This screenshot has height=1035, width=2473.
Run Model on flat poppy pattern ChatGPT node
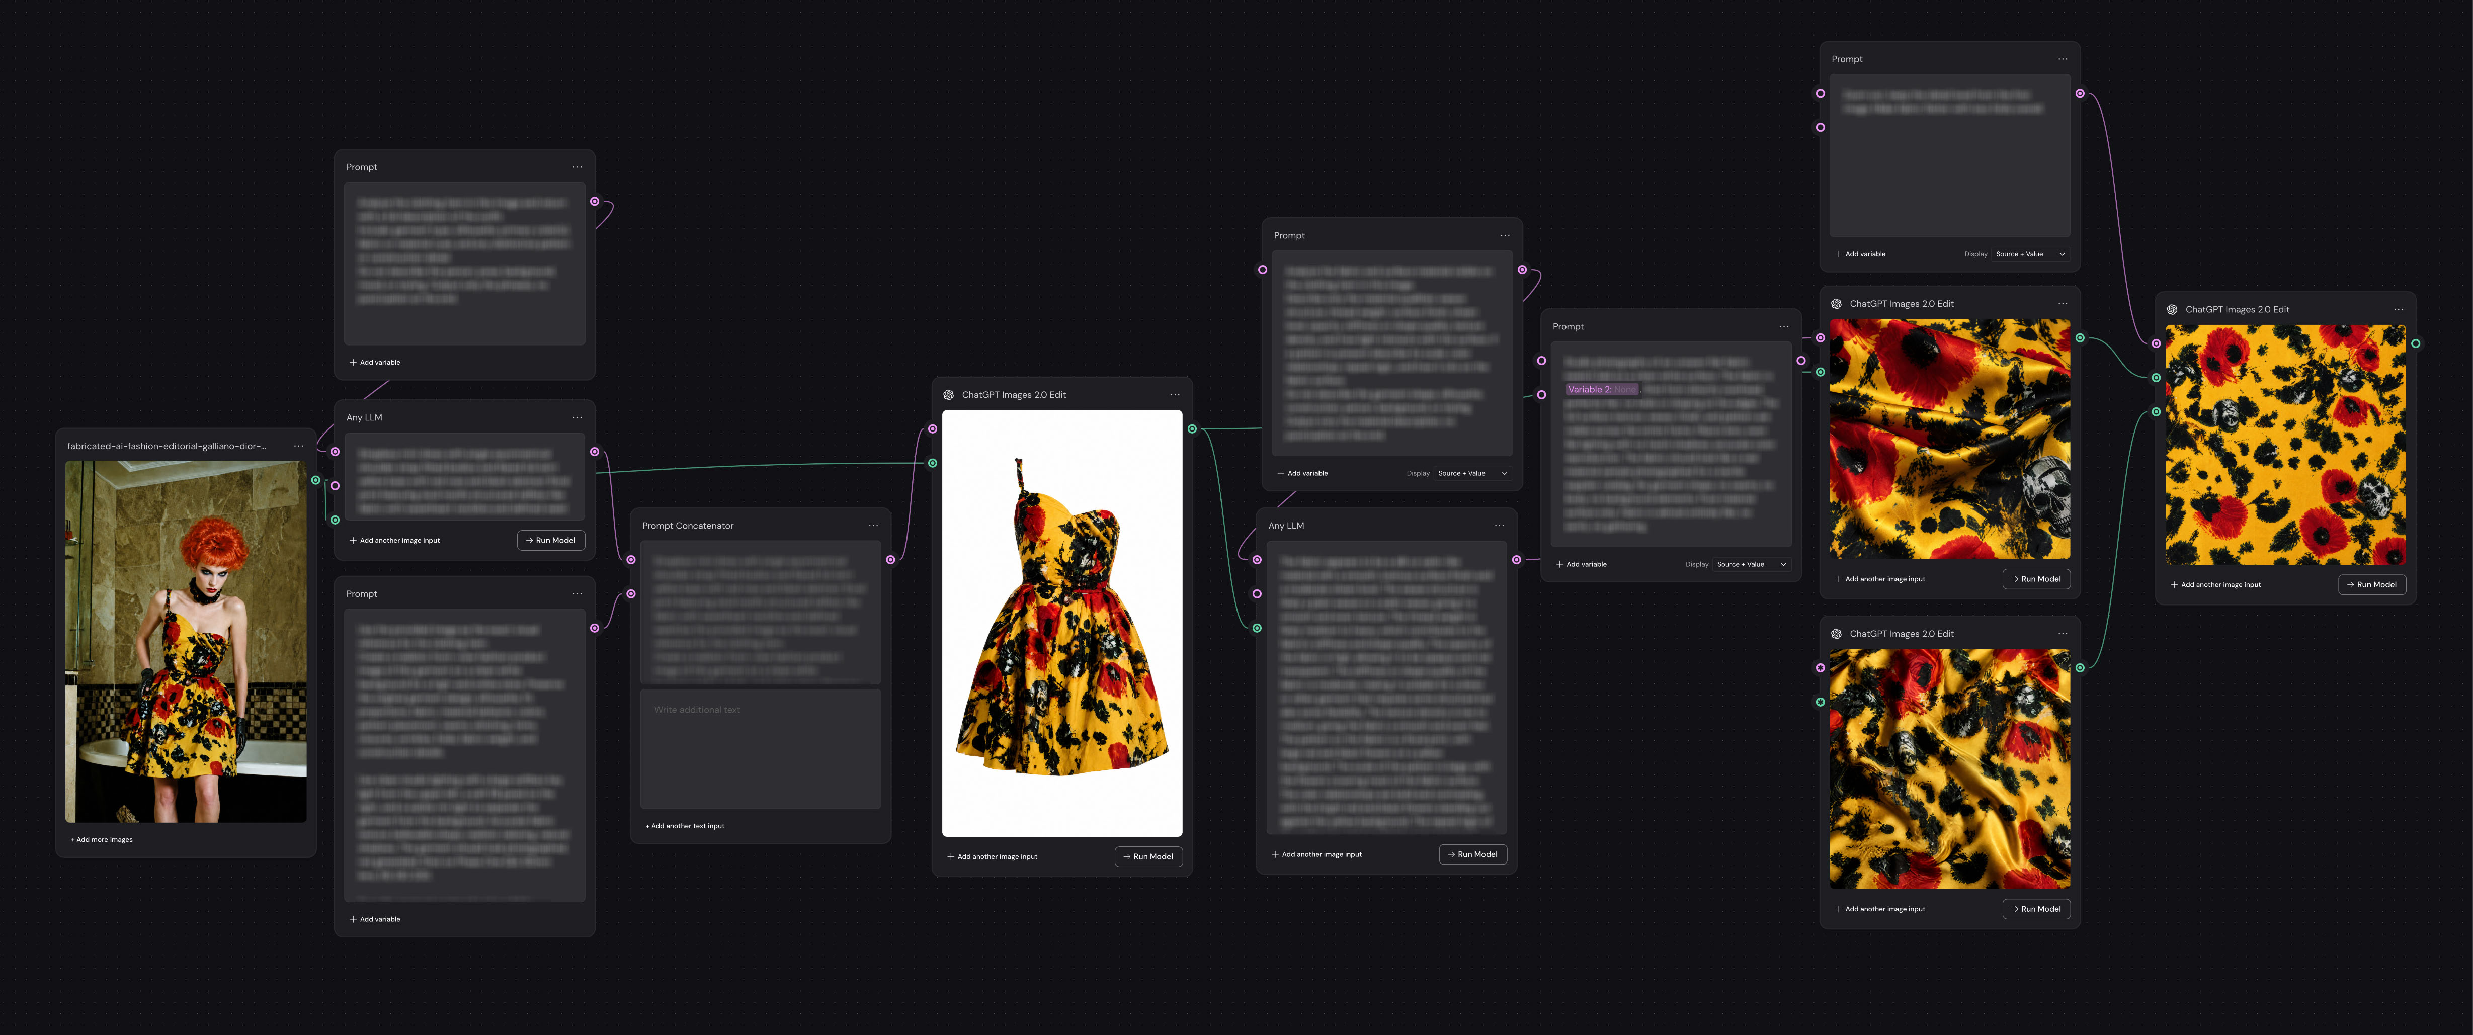2372,585
